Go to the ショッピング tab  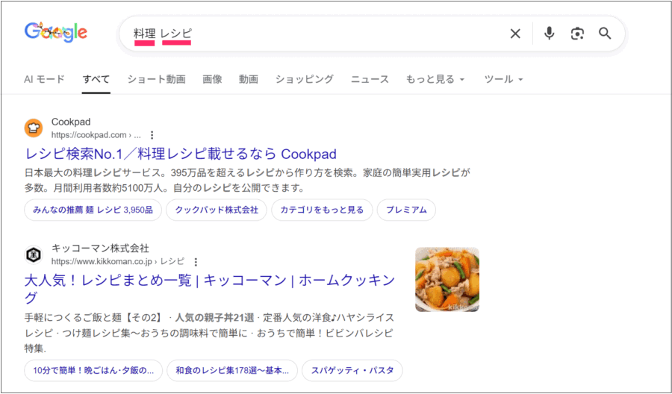pos(305,79)
